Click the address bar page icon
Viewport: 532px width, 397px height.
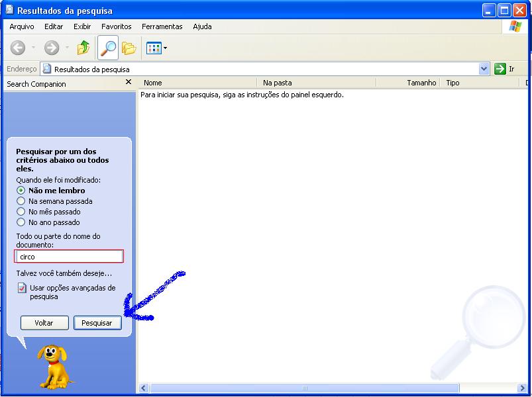pyautogui.click(x=47, y=69)
